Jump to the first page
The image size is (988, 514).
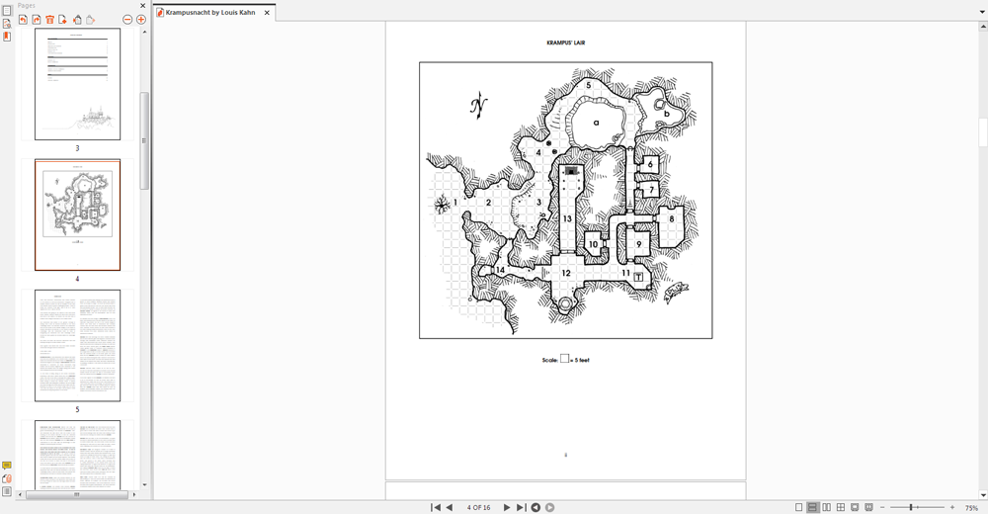coord(435,507)
